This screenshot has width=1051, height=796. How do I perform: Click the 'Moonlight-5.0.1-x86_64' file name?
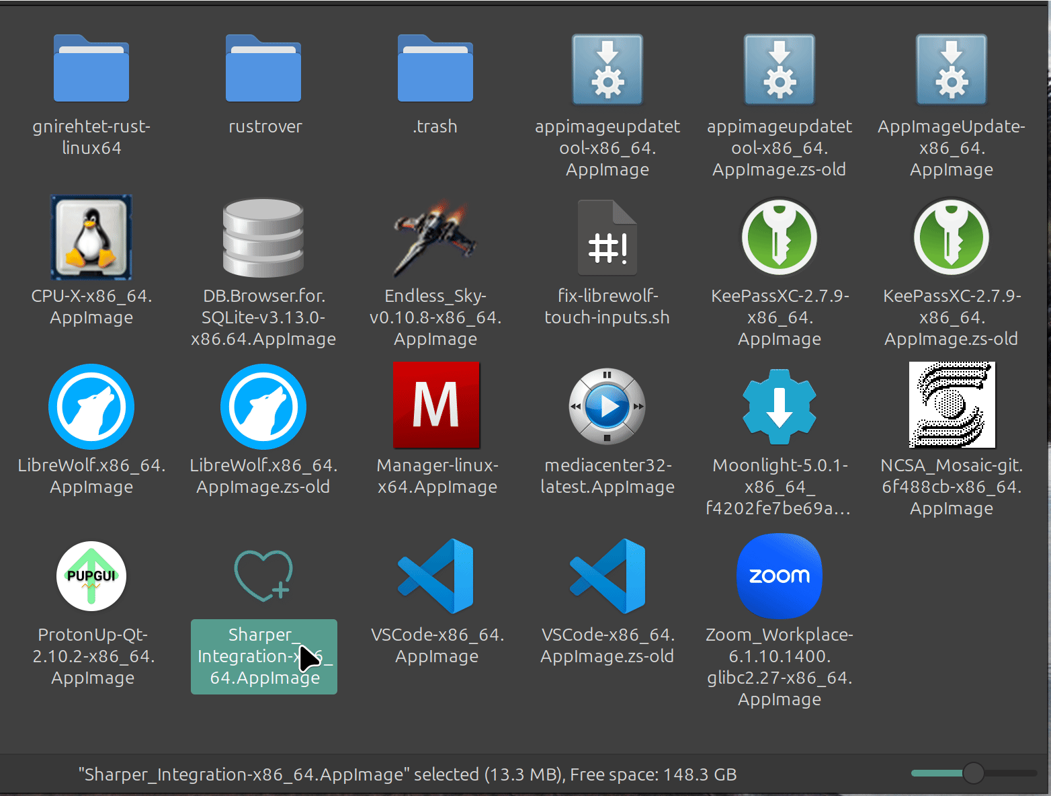click(x=780, y=487)
